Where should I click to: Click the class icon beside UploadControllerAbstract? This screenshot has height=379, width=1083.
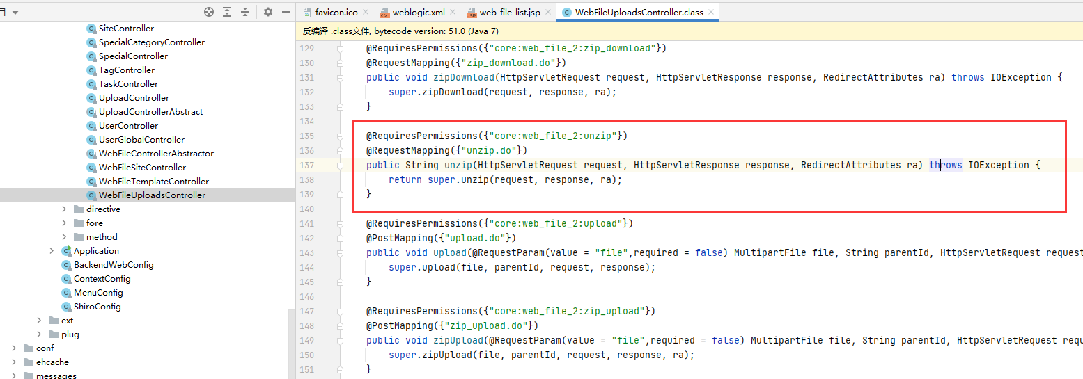(x=91, y=112)
